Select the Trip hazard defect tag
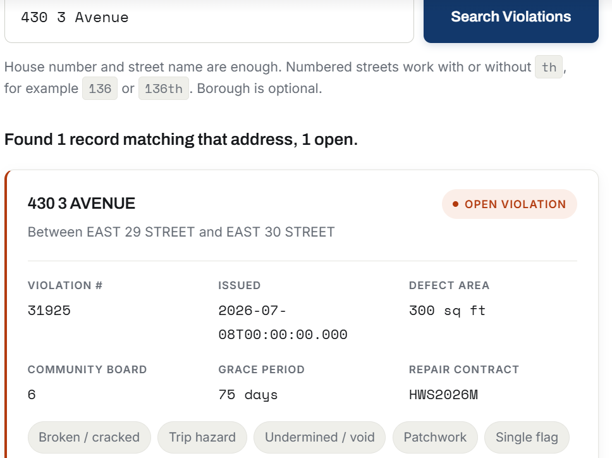 tap(202, 437)
